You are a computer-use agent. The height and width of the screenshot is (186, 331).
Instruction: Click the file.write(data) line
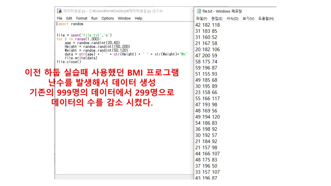pos(81,58)
